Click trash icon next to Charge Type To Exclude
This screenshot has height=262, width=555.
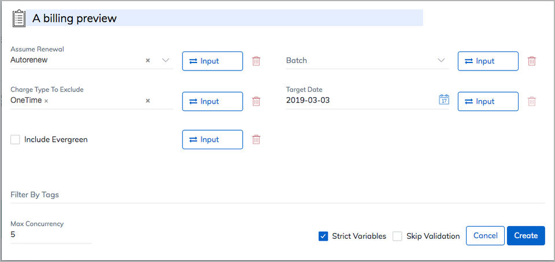click(x=256, y=101)
